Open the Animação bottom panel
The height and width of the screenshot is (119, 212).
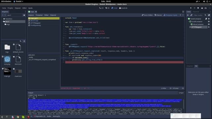(56, 116)
